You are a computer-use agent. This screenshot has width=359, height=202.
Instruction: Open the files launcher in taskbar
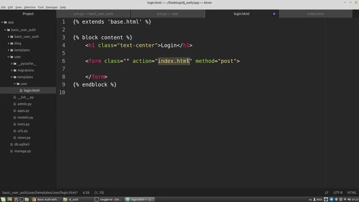27,200
